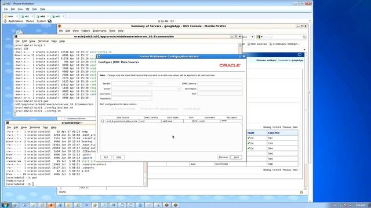371x208 pixels.
Task: Click the Next link above the servers table
Action: pos(295,127)
